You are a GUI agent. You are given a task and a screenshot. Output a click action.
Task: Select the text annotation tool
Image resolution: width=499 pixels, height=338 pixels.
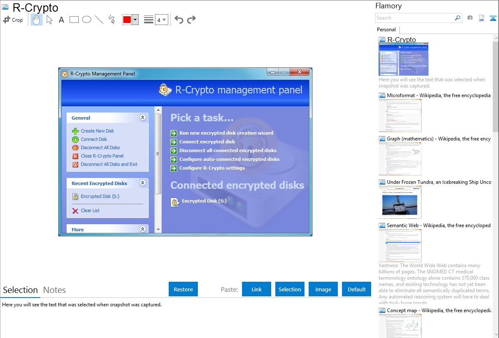point(61,20)
